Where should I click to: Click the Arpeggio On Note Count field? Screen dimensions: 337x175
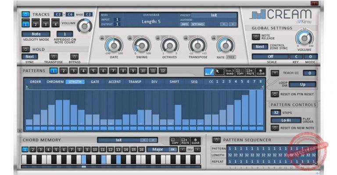[x=65, y=34]
